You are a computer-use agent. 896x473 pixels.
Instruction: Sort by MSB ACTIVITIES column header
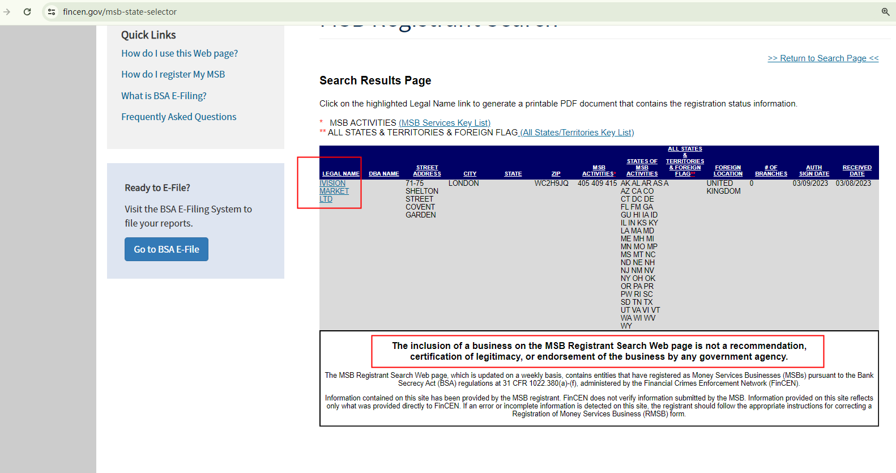[x=599, y=171]
